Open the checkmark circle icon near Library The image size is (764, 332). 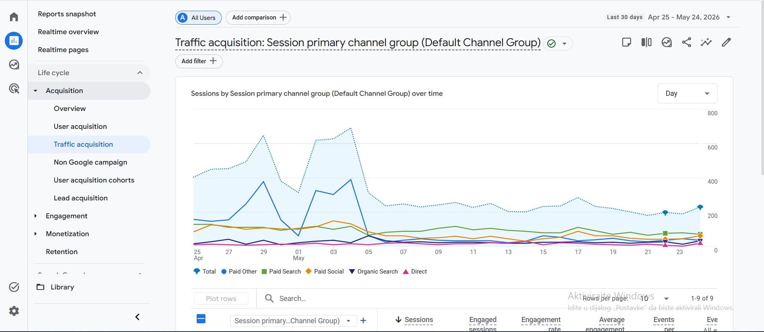point(14,287)
